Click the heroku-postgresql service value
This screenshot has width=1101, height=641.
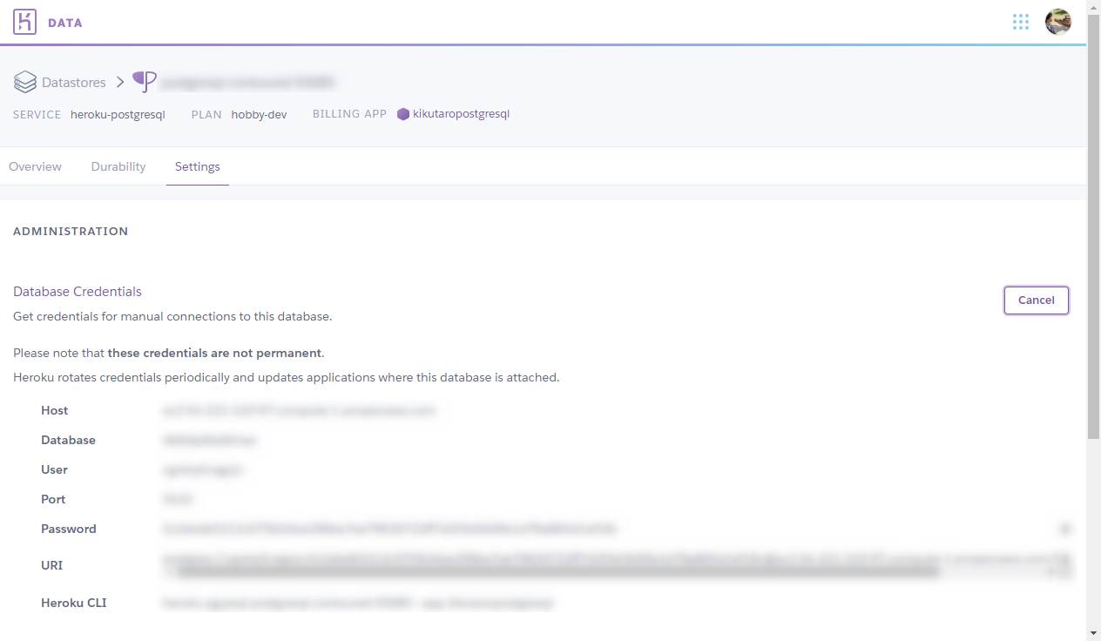pos(118,114)
